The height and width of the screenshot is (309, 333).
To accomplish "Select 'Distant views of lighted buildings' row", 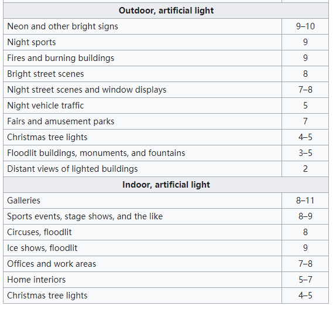I will pos(166,169).
